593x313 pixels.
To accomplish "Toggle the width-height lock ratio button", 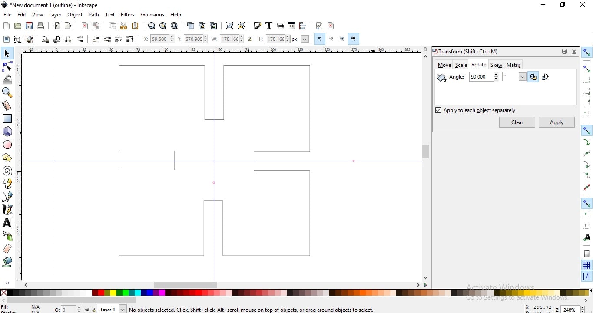I will (x=250, y=39).
